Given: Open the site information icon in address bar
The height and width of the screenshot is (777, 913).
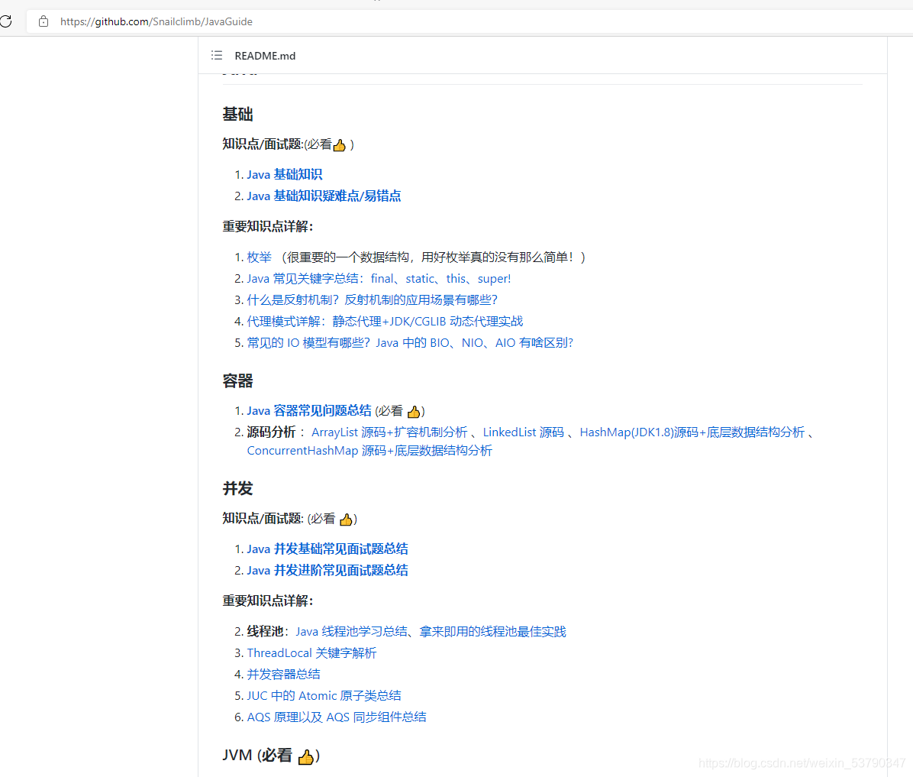Looking at the screenshot, I should click(43, 21).
